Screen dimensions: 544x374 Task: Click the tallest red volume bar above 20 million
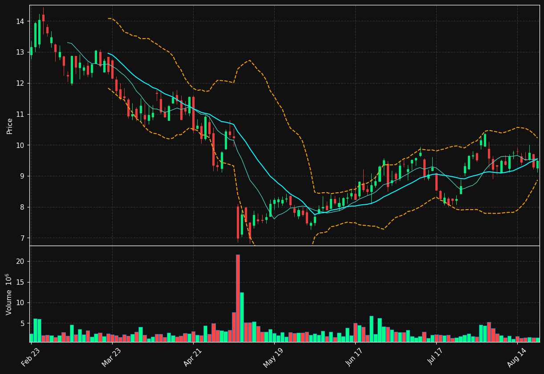pos(238,298)
